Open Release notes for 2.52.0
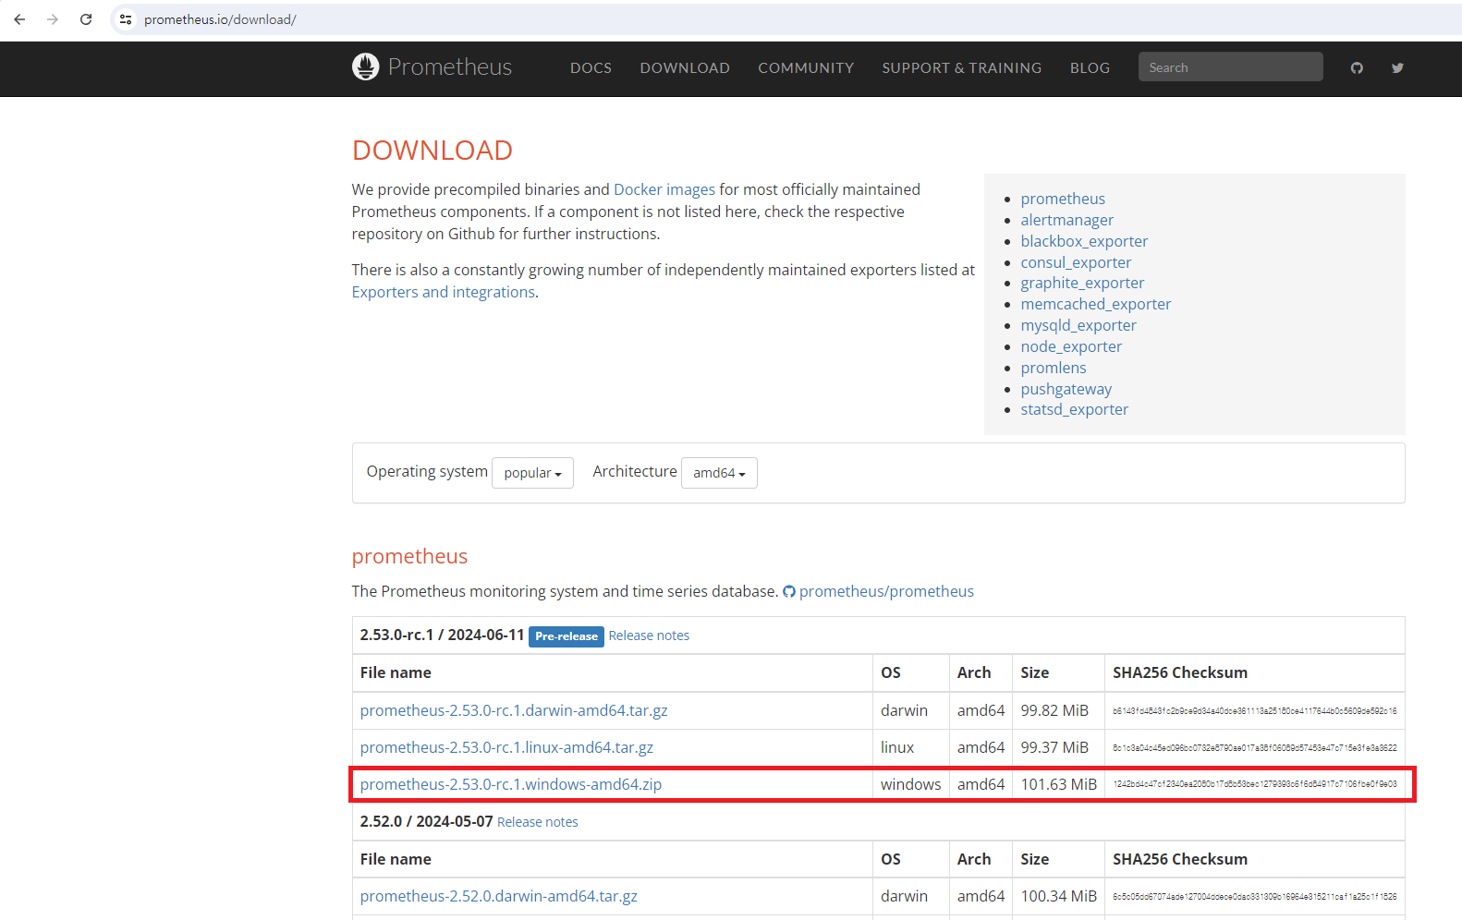Viewport: 1462px width, 920px height. click(538, 822)
